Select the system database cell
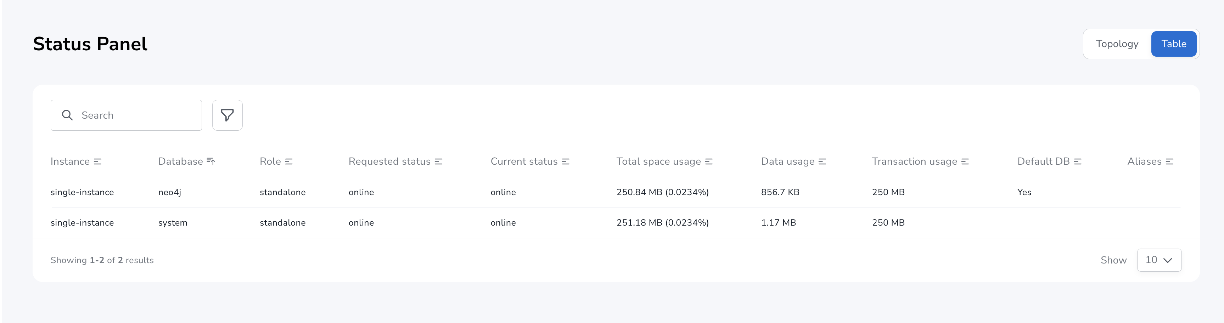The height and width of the screenshot is (323, 1224). [x=173, y=222]
